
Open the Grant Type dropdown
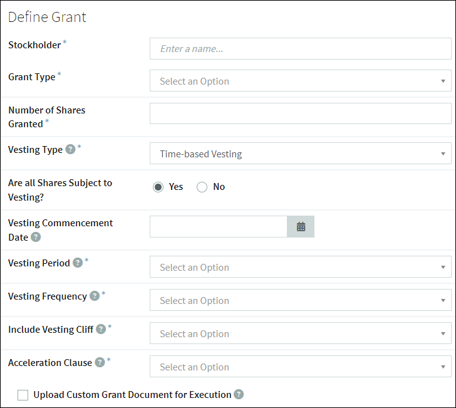tap(301, 81)
